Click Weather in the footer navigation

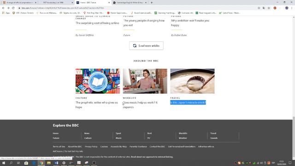183,138
